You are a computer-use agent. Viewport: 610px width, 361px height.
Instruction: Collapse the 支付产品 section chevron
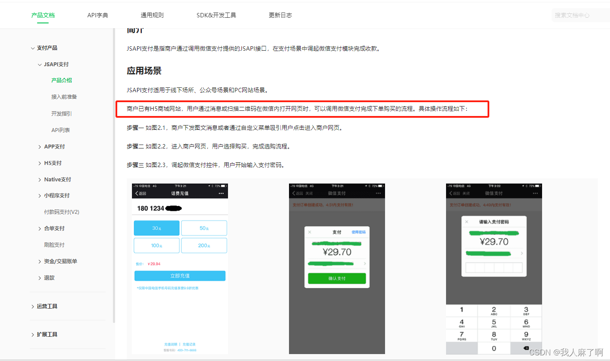pos(33,48)
